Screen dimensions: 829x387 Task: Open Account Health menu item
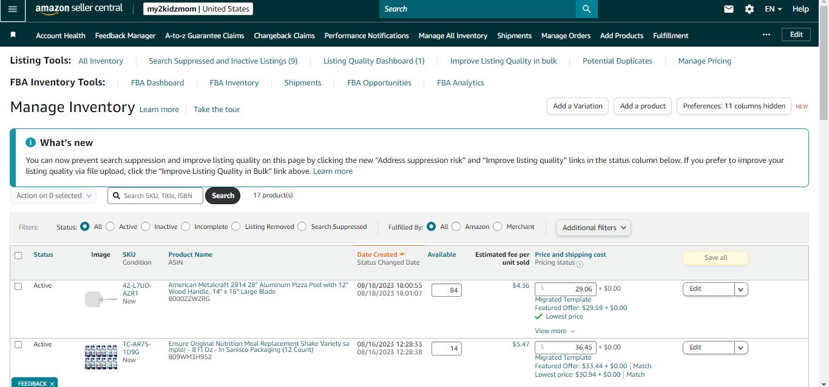pos(61,36)
